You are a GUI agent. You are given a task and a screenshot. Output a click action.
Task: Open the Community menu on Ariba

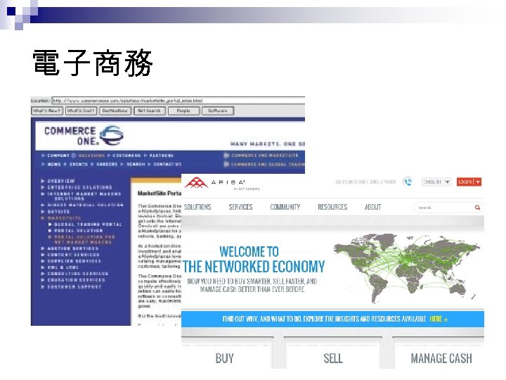pyautogui.click(x=285, y=207)
